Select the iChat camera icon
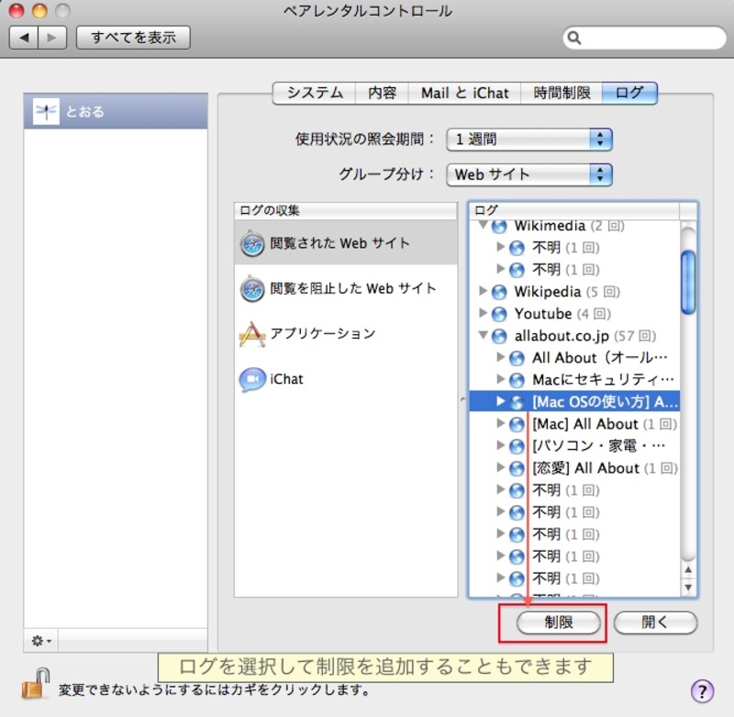734x717 pixels. [252, 379]
